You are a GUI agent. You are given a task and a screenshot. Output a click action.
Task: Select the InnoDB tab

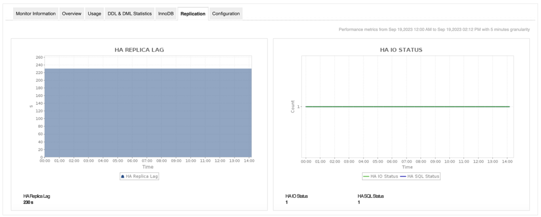(166, 14)
